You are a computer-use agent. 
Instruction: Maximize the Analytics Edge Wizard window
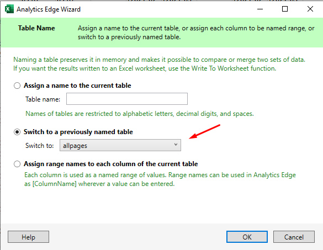(x=285, y=9)
